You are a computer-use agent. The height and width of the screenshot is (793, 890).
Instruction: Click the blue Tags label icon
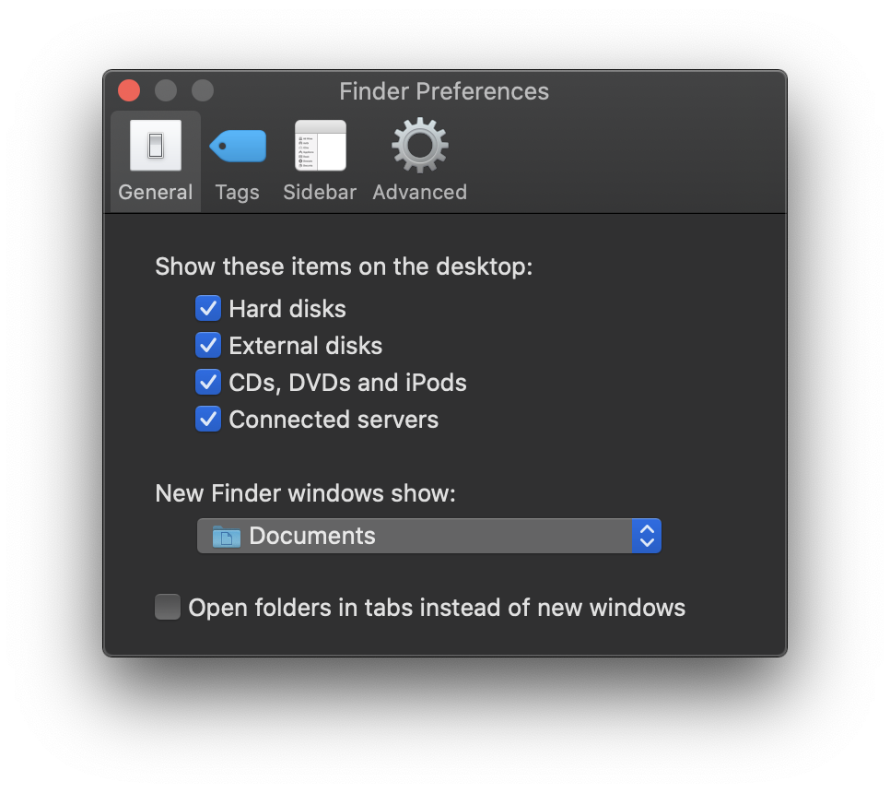[x=238, y=146]
